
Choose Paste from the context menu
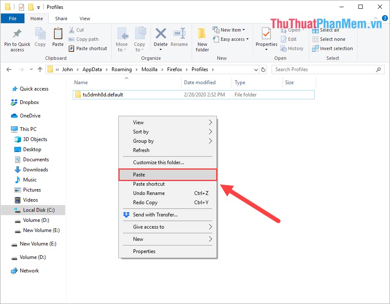139,174
